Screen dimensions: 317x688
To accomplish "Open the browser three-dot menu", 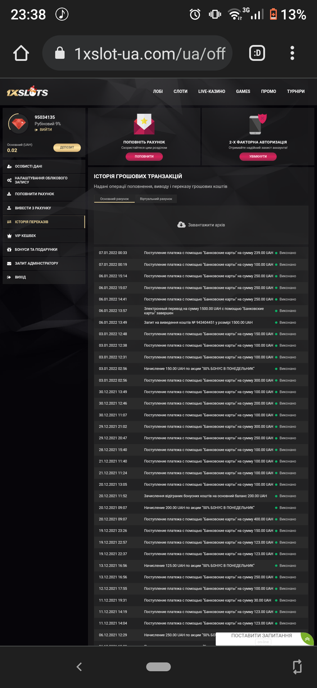I will [x=292, y=53].
